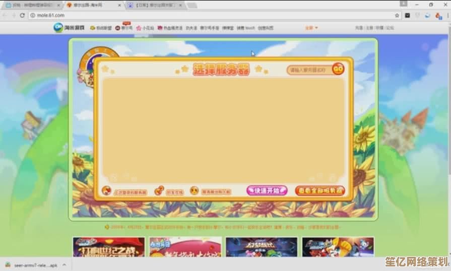Reload the page with the refresh icon
The image size is (451, 271).
point(22,16)
